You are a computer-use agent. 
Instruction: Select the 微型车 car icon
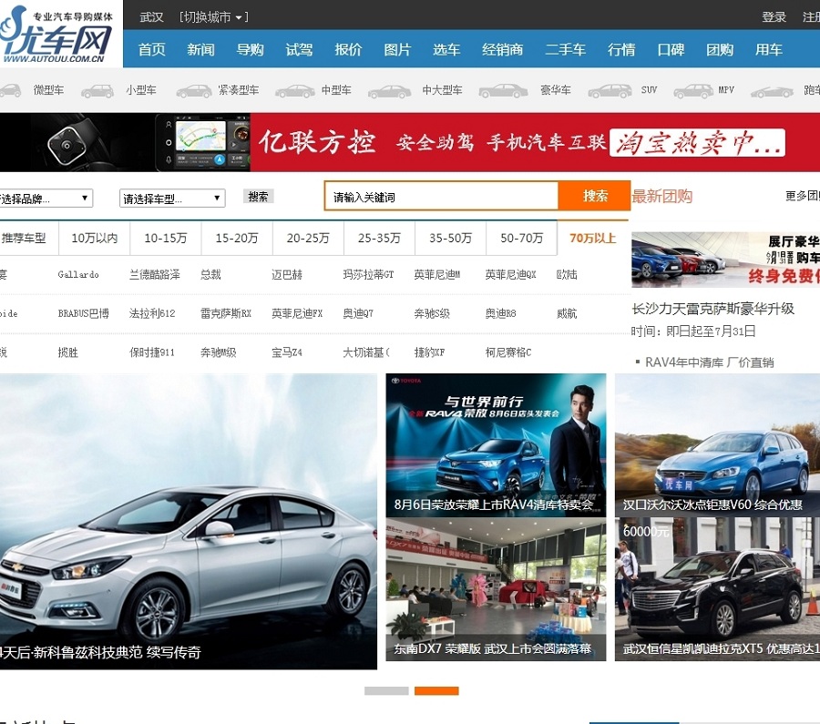click(10, 91)
